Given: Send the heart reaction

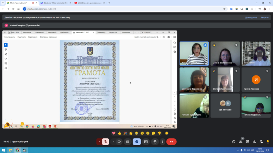Looking at the screenshot, I should tap(114, 133).
